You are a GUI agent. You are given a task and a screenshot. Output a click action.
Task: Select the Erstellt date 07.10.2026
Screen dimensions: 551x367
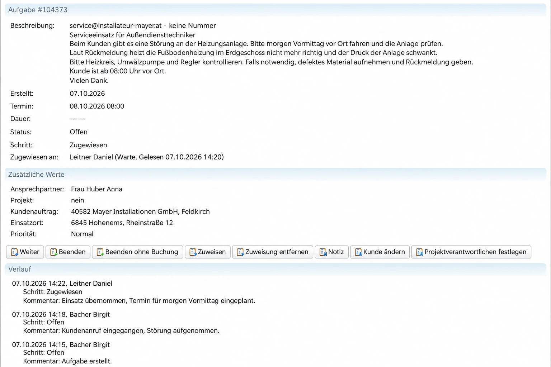point(87,94)
